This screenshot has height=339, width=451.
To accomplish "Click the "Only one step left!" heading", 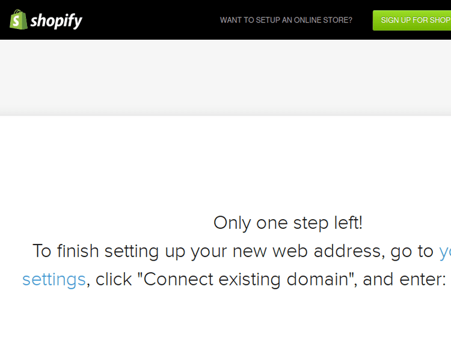I will click(287, 223).
